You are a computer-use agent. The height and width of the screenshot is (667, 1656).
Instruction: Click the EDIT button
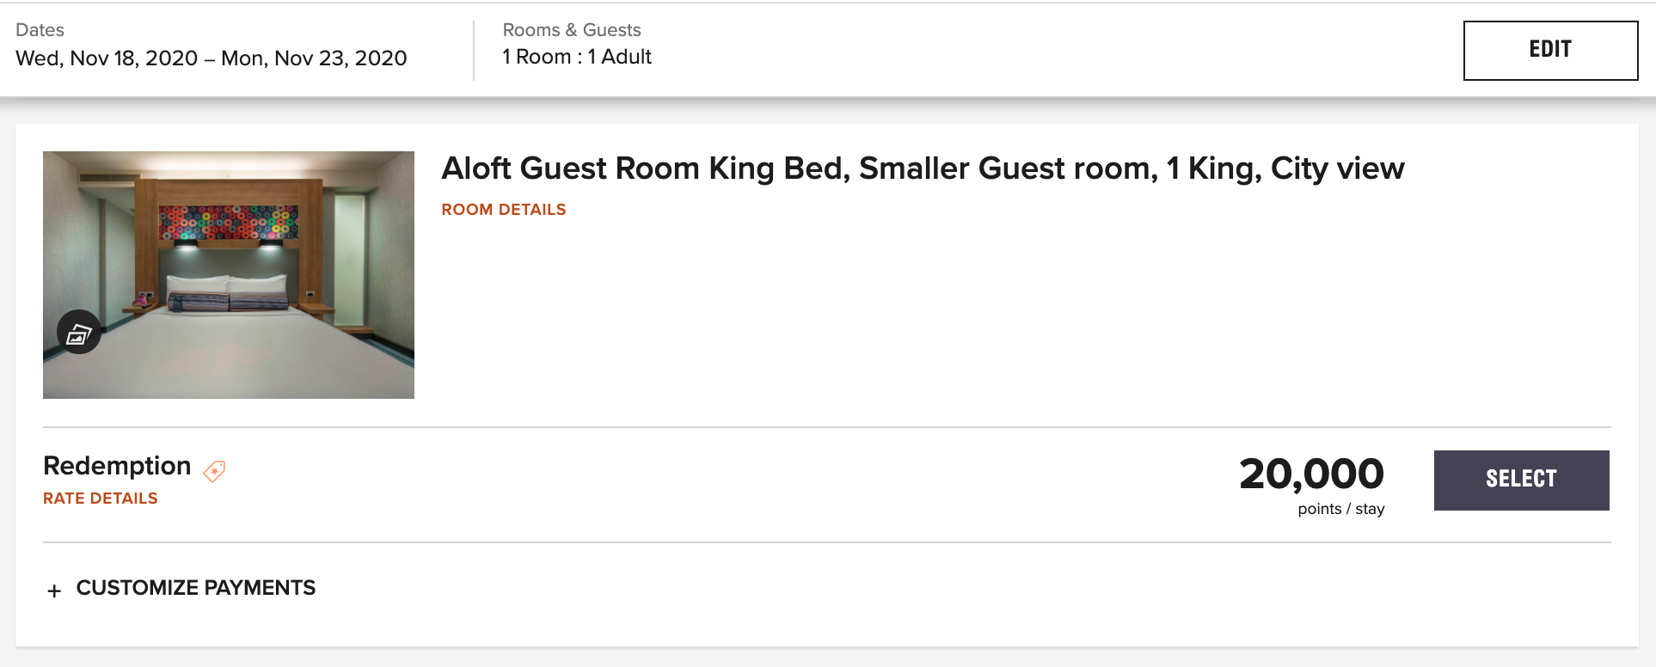pos(1550,50)
